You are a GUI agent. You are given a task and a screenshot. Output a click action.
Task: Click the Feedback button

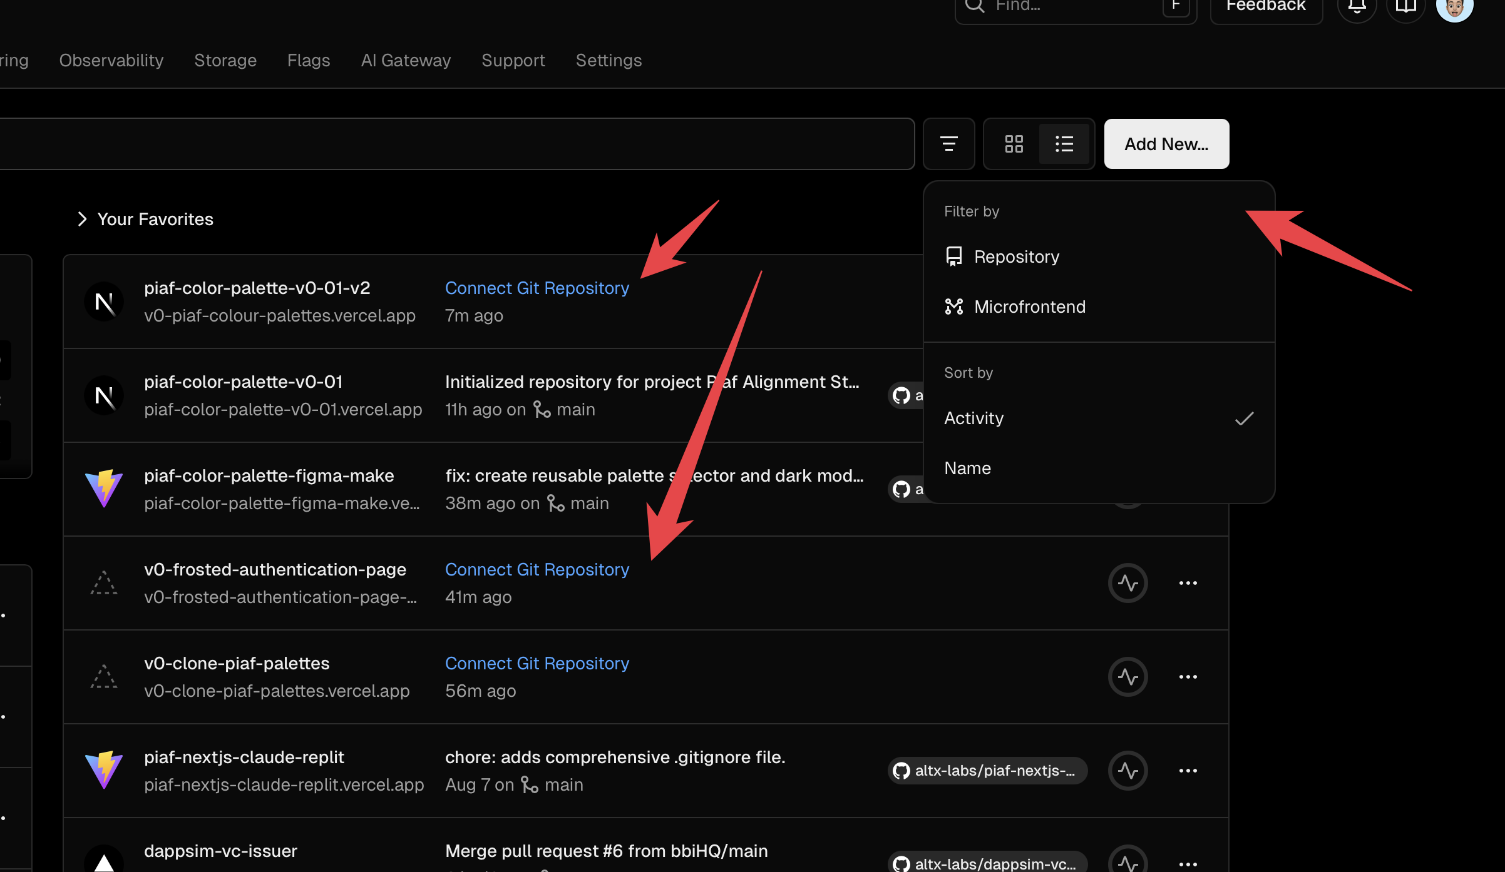tap(1265, 8)
